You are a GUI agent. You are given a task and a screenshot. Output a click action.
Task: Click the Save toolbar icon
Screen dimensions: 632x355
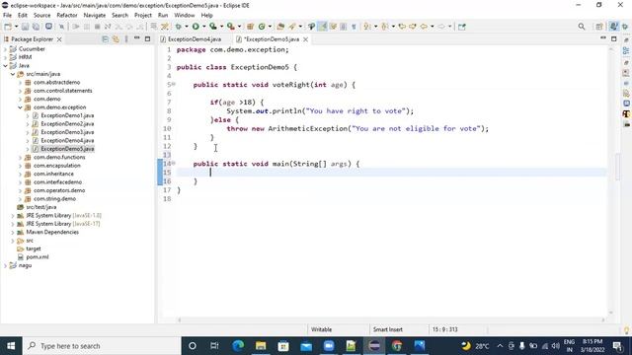click(25, 27)
